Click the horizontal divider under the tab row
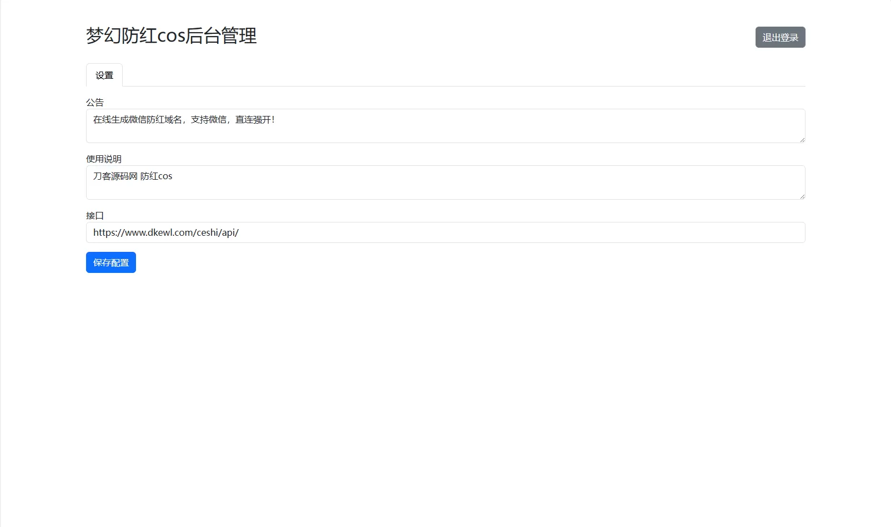This screenshot has height=527, width=891. coord(444,87)
